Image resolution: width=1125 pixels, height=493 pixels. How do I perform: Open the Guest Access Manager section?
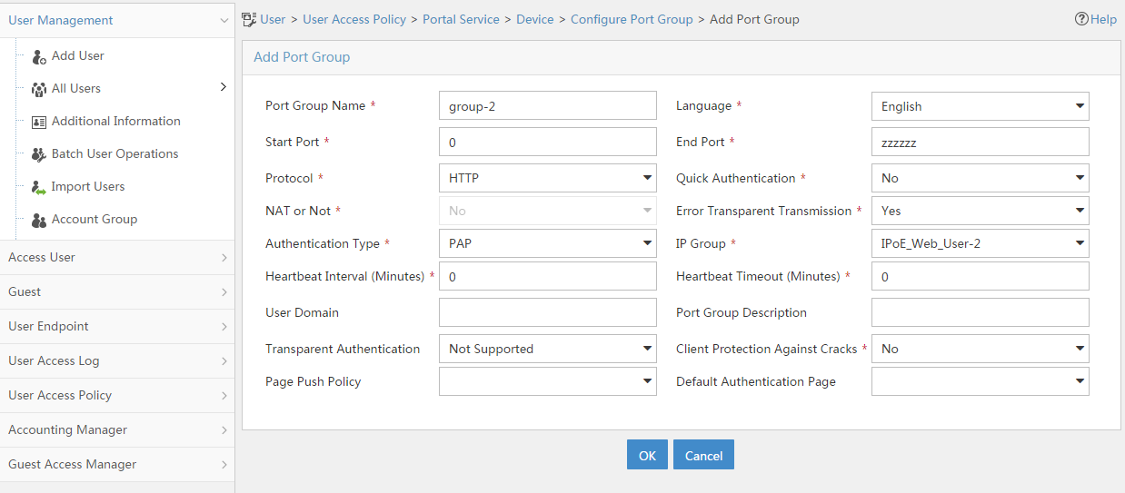click(117, 464)
